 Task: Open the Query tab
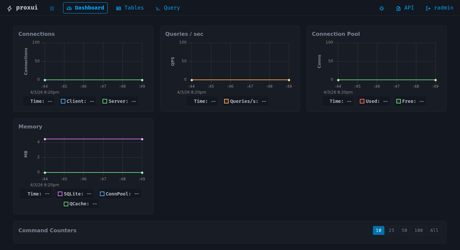click(168, 8)
